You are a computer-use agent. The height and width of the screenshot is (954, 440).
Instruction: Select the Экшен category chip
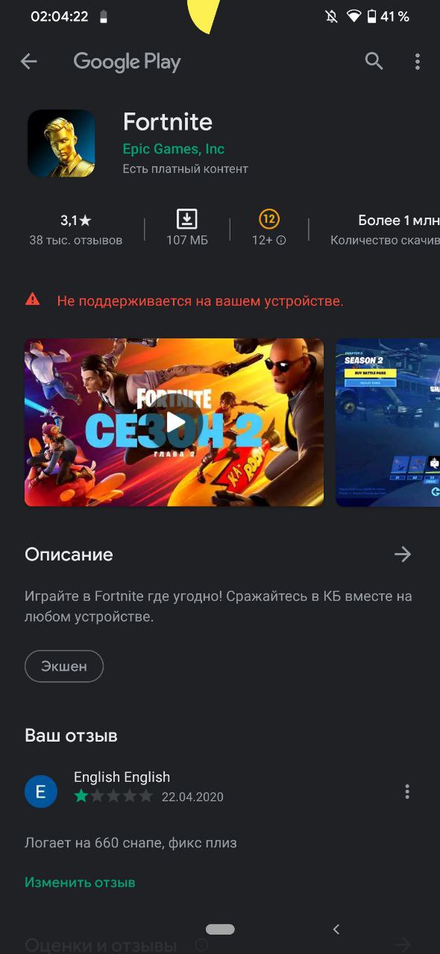(64, 666)
